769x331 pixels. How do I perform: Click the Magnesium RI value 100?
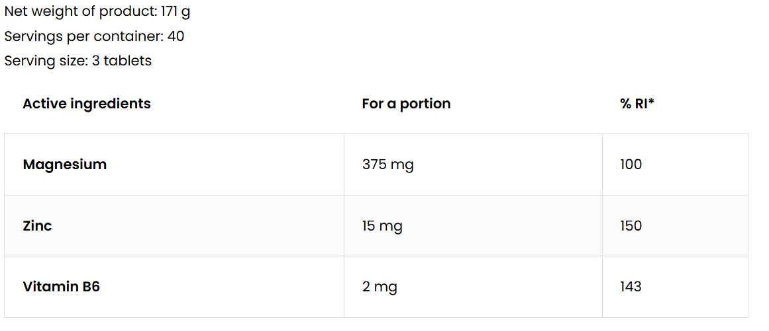coord(631,165)
